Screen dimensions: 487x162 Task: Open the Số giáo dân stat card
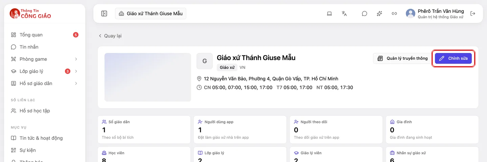[x=144, y=130]
